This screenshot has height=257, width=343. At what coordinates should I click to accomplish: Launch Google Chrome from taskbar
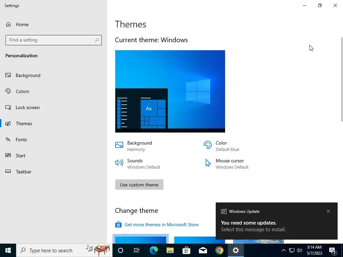coord(219,250)
